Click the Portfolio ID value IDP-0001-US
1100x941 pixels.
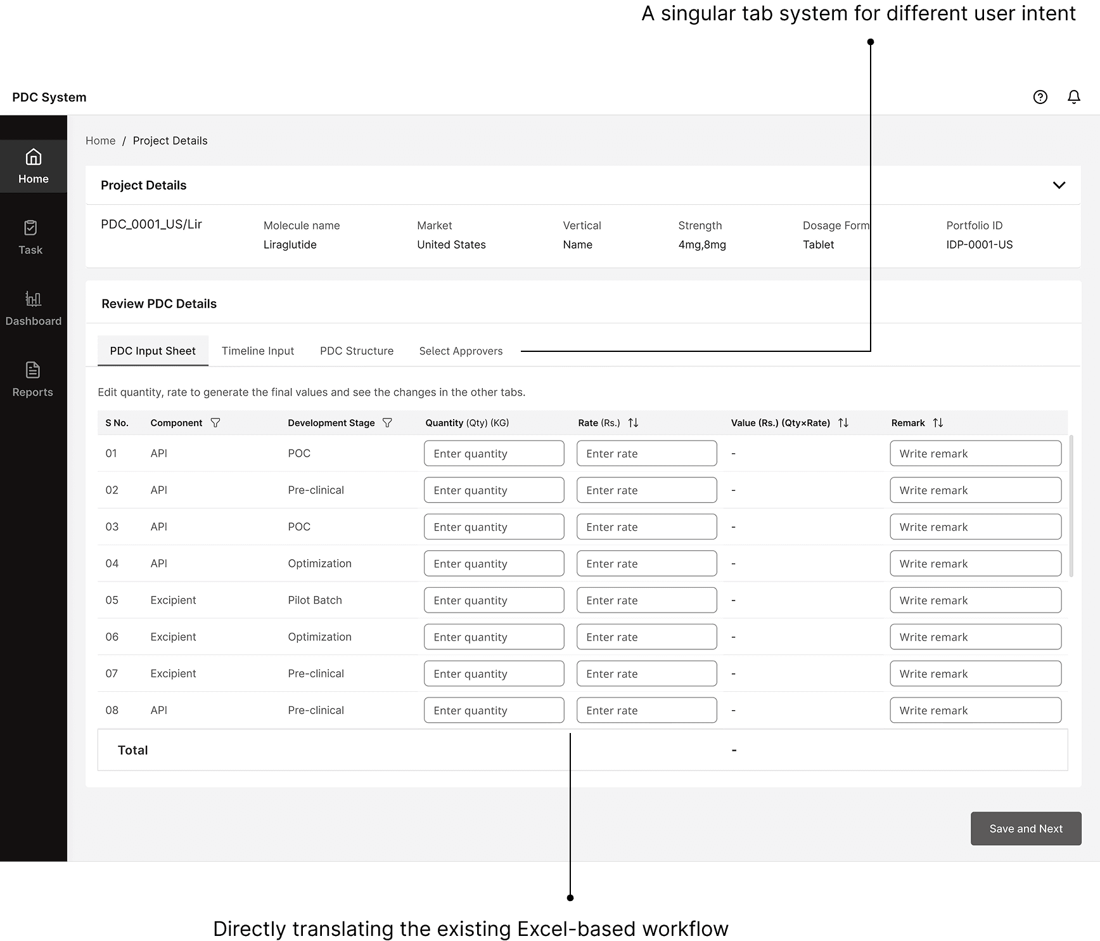tap(980, 245)
